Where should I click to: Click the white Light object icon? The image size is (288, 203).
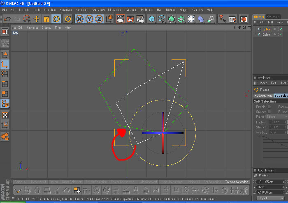pyautogui.click(x=191, y=19)
